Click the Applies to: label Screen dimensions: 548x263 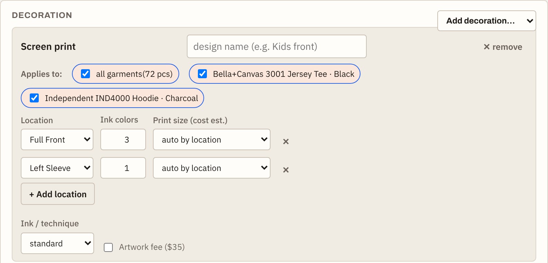point(42,74)
